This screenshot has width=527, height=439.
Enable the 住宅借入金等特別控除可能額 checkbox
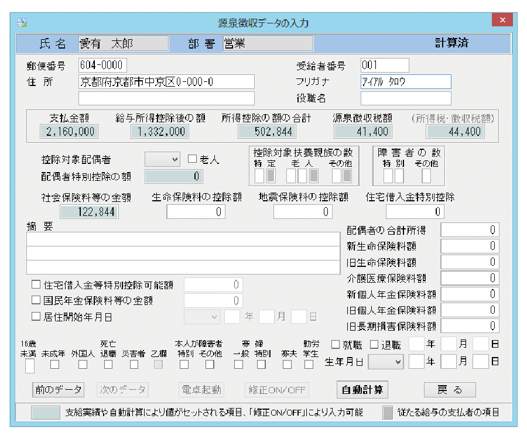tap(36, 284)
